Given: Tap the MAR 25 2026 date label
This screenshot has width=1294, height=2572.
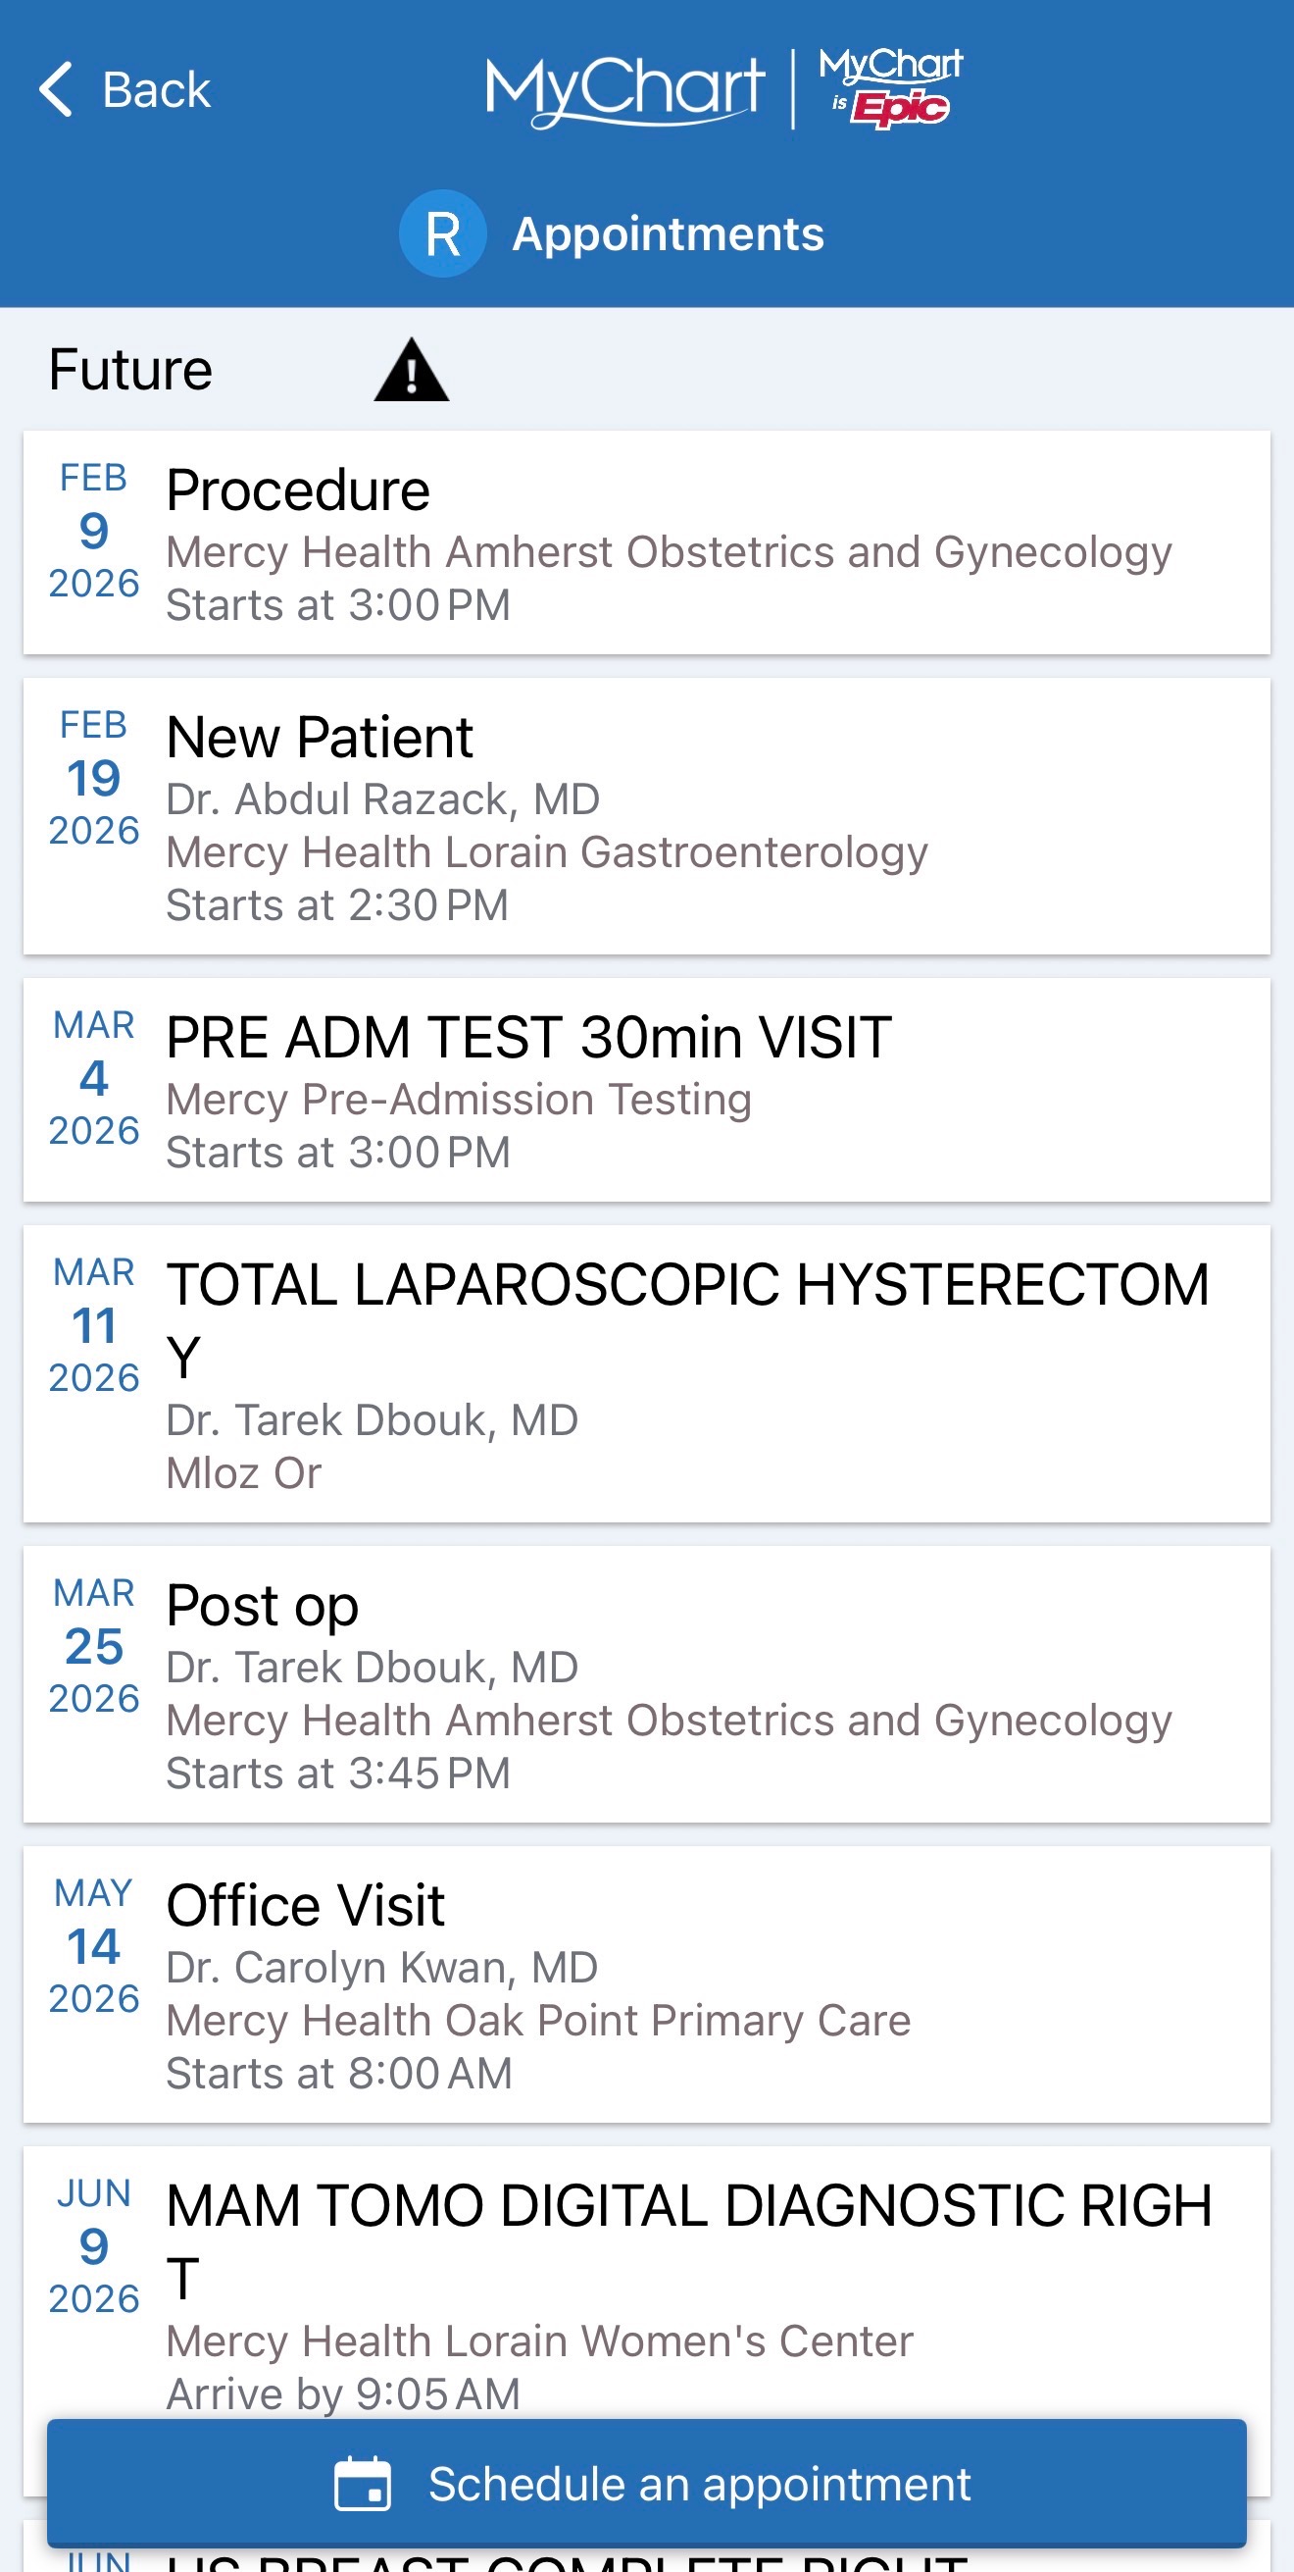Looking at the screenshot, I should coord(94,1646).
